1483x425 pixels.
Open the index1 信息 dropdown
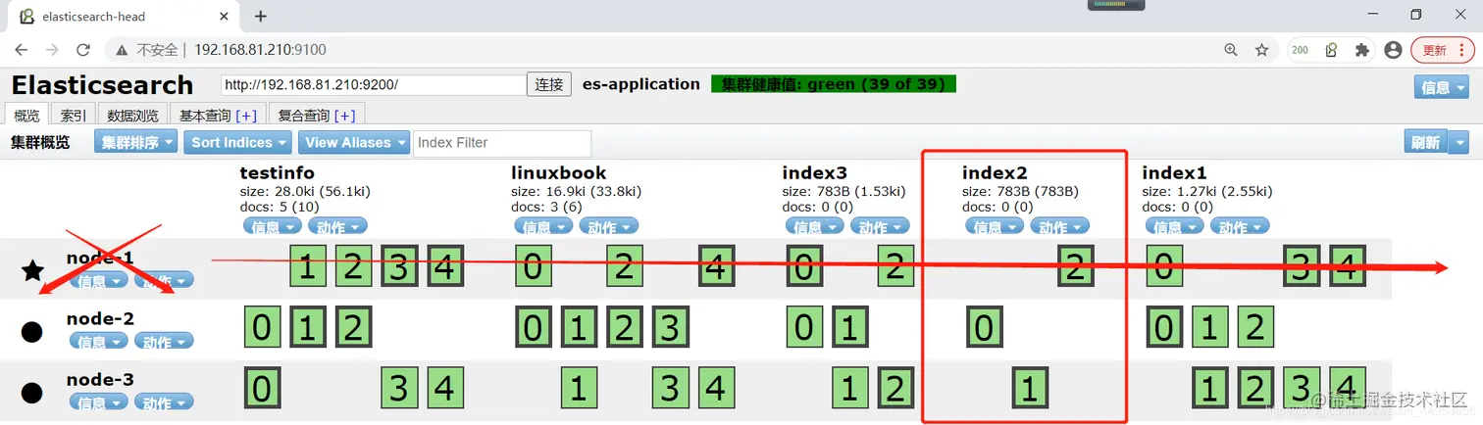pos(1174,226)
